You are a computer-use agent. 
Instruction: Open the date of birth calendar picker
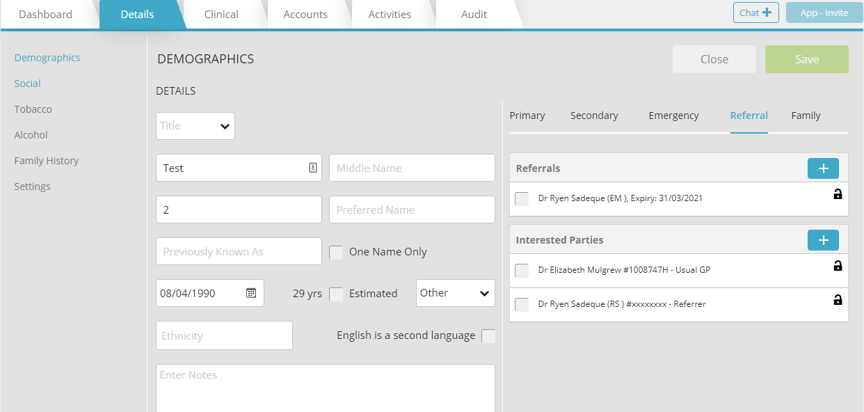pyautogui.click(x=251, y=293)
